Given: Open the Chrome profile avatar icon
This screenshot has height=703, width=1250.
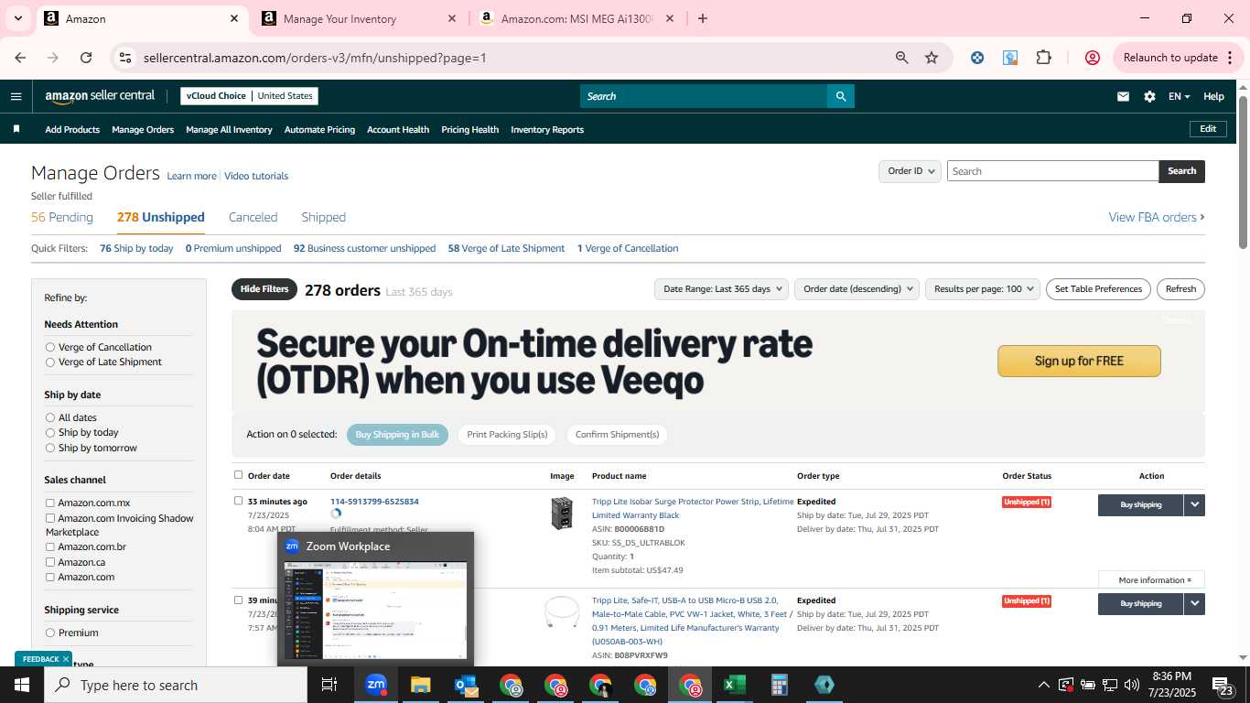Looking at the screenshot, I should [x=1092, y=58].
